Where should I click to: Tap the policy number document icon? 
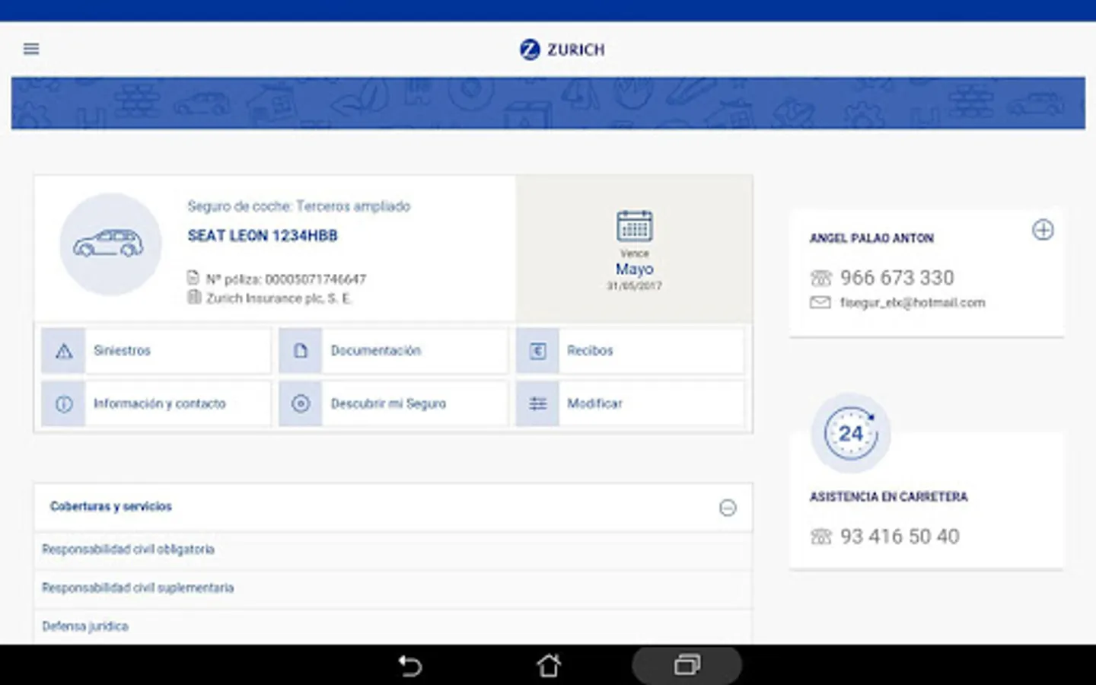click(193, 278)
